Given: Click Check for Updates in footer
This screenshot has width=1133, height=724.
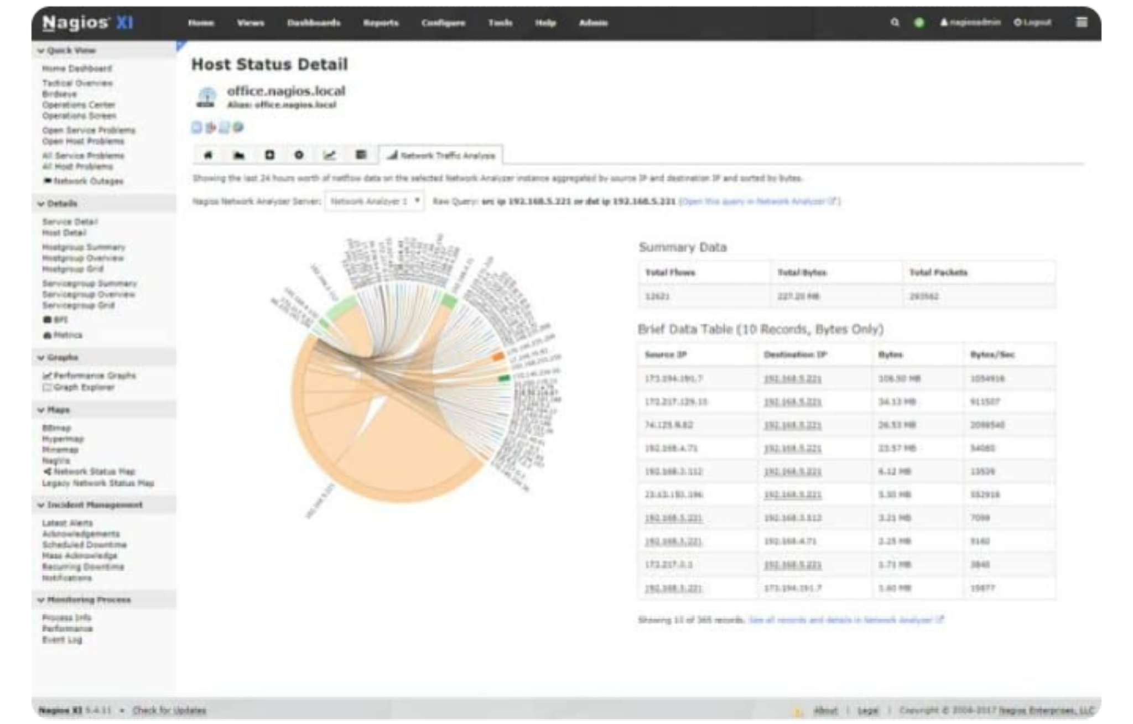Looking at the screenshot, I should click(x=169, y=711).
